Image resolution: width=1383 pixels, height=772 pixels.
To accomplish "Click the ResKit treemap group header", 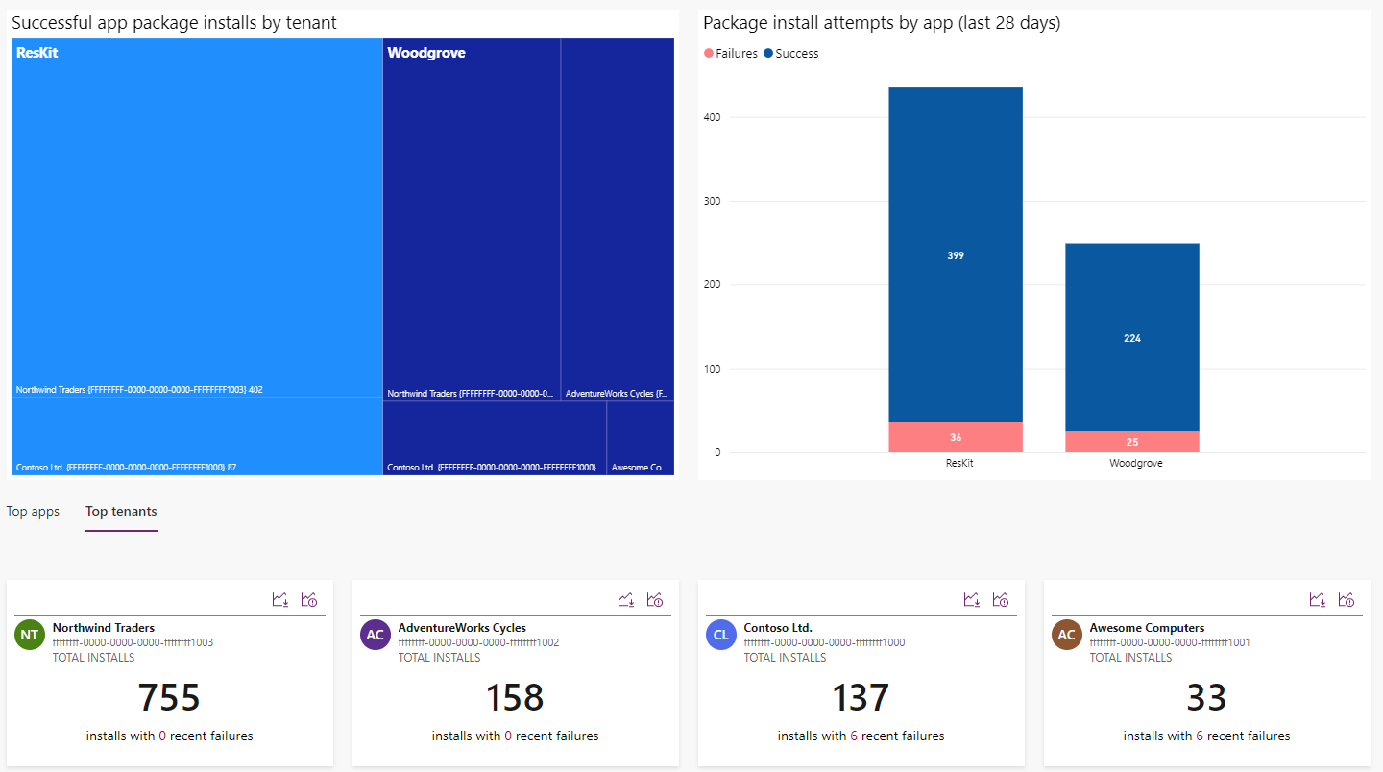I will pyautogui.click(x=37, y=53).
